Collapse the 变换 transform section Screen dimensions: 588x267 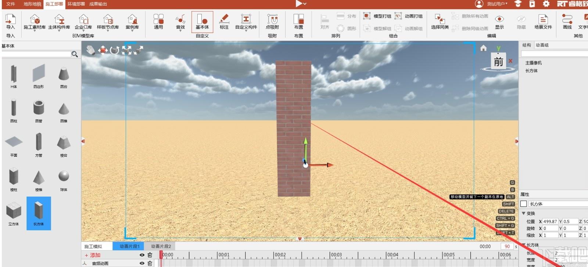524,213
